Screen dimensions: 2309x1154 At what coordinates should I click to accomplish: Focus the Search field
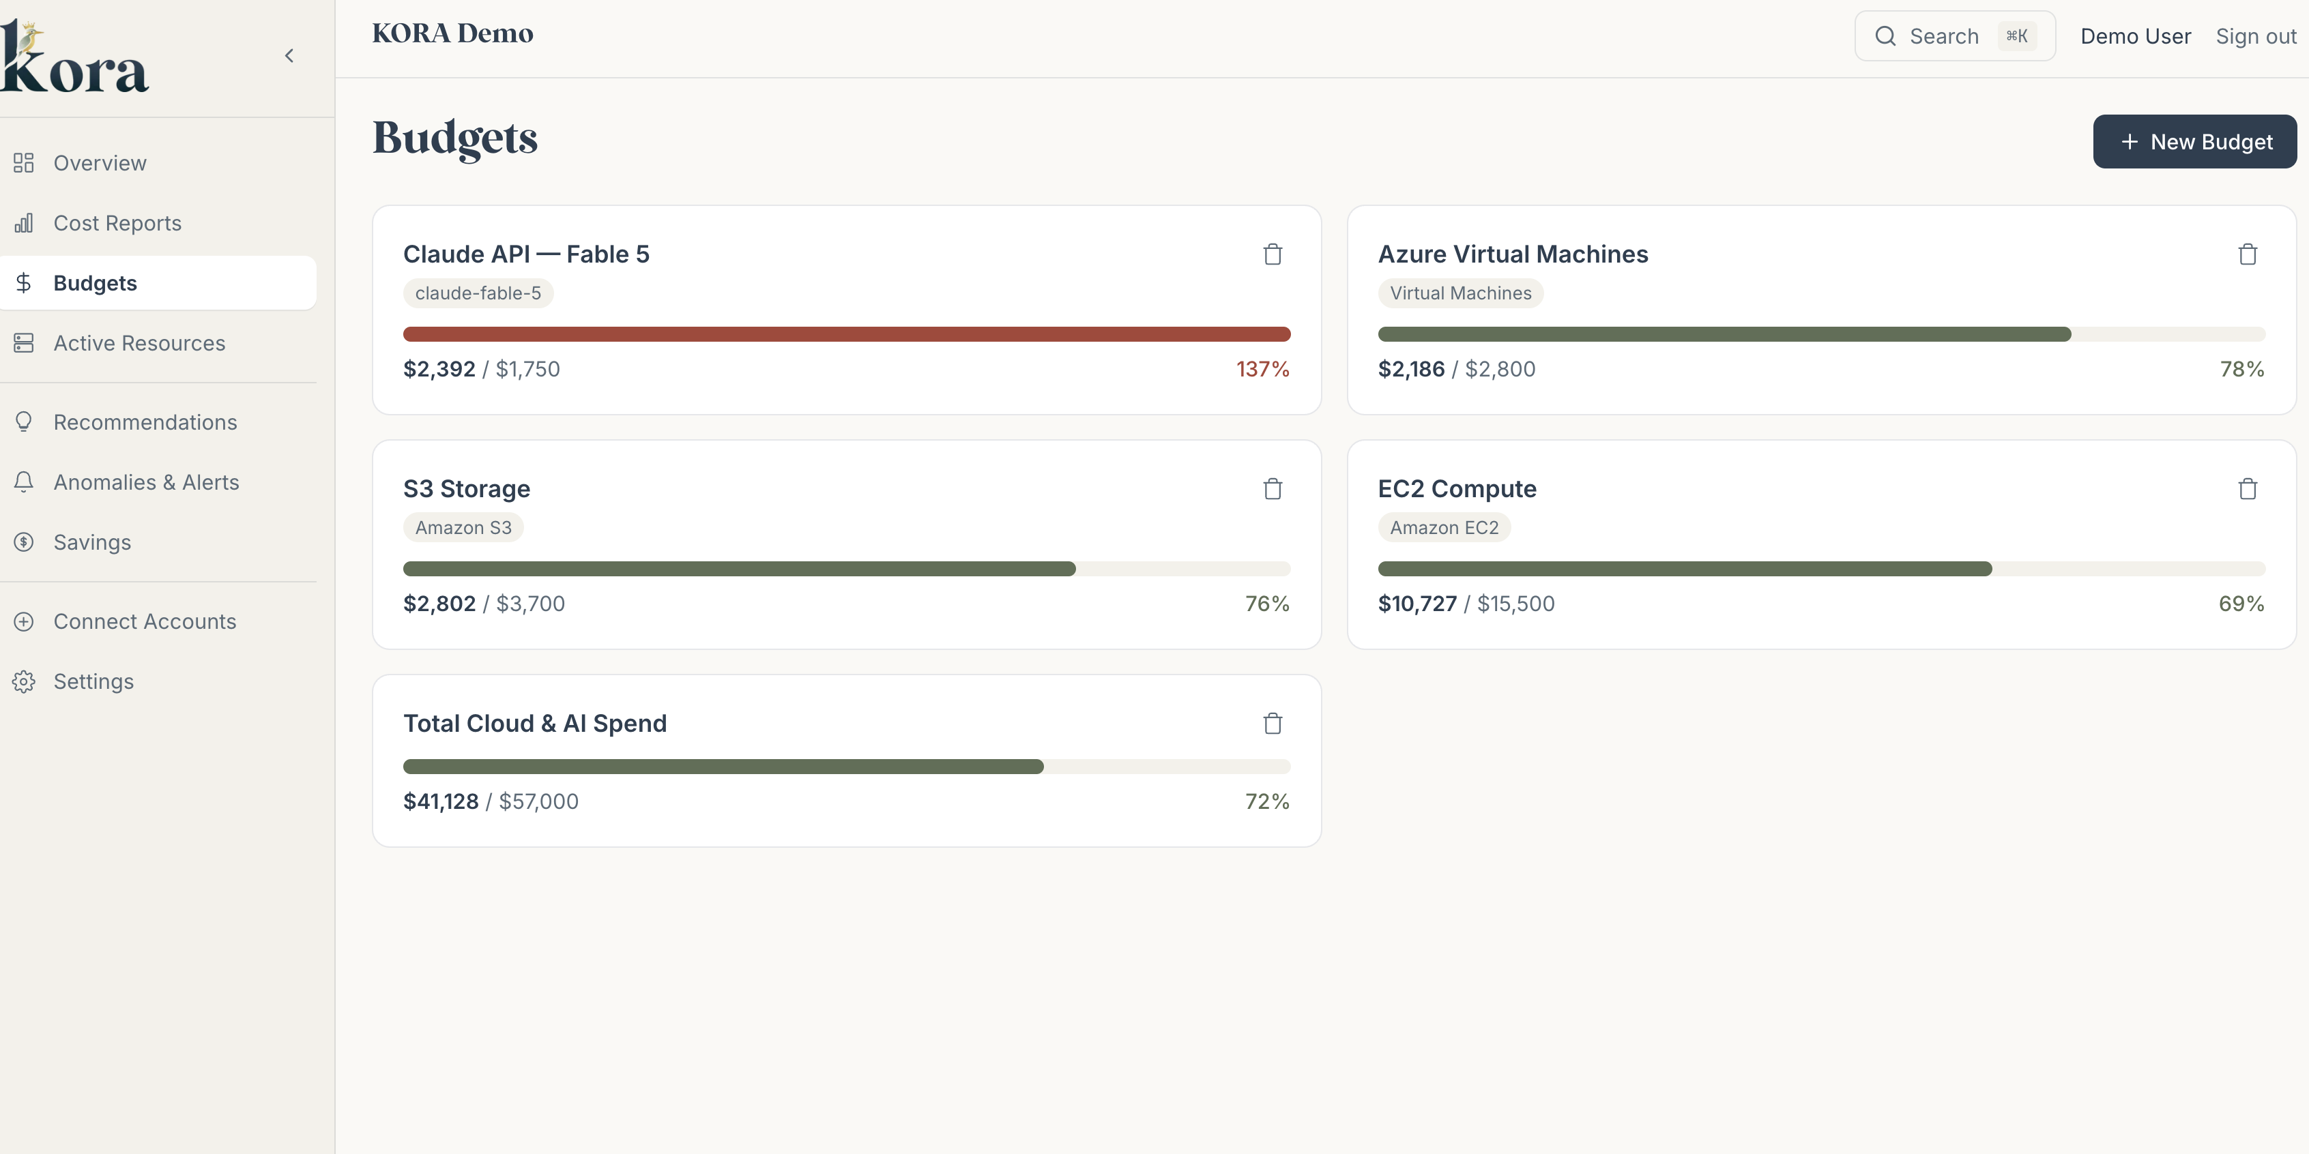click(x=1954, y=36)
